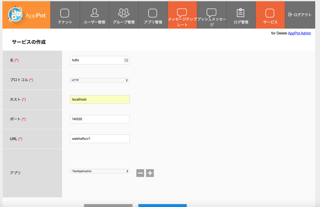Click the プロトコル label
320x207 pixels.
point(19,80)
